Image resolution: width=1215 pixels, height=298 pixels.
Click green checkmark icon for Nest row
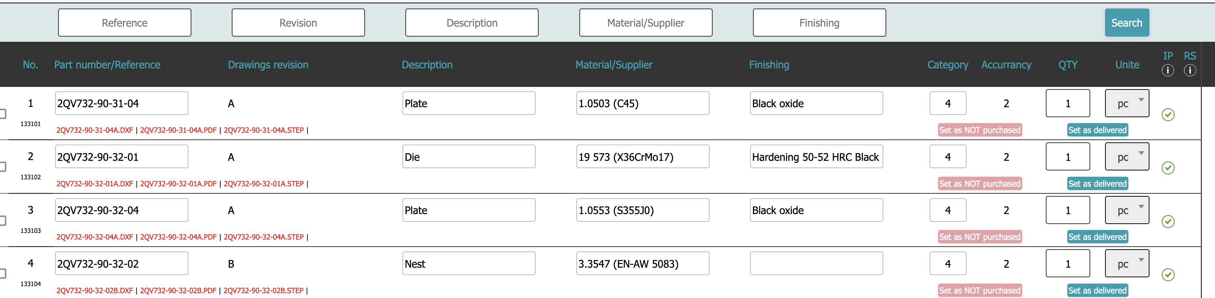[x=1168, y=274]
